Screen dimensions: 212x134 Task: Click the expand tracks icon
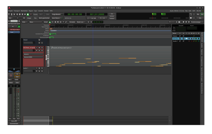click(x=179, y=22)
